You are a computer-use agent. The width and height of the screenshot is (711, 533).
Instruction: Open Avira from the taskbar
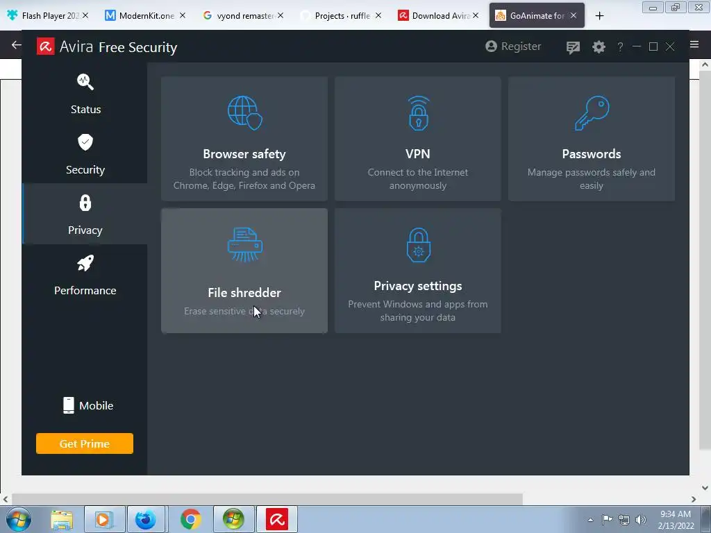tap(277, 519)
